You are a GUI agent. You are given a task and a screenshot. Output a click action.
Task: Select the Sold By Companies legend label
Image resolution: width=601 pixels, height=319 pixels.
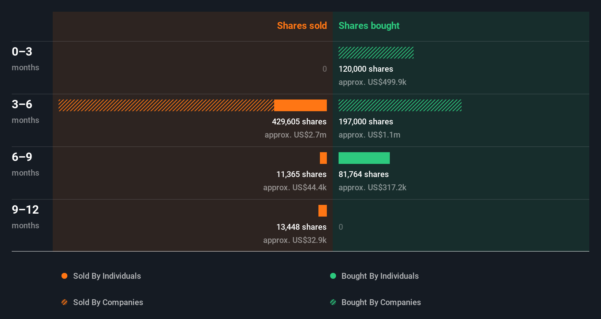108,302
